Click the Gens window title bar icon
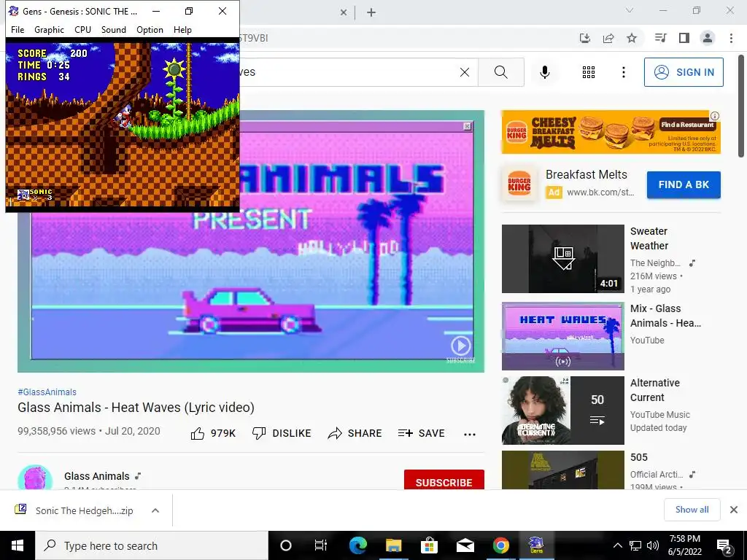 click(14, 11)
